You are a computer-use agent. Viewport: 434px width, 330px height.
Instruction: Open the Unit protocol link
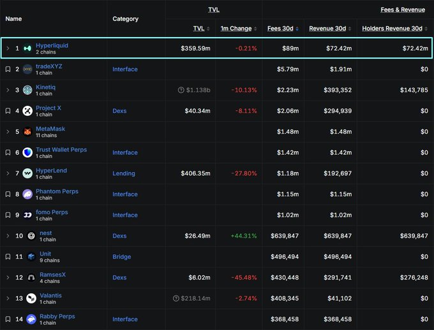pyautogui.click(x=45, y=254)
